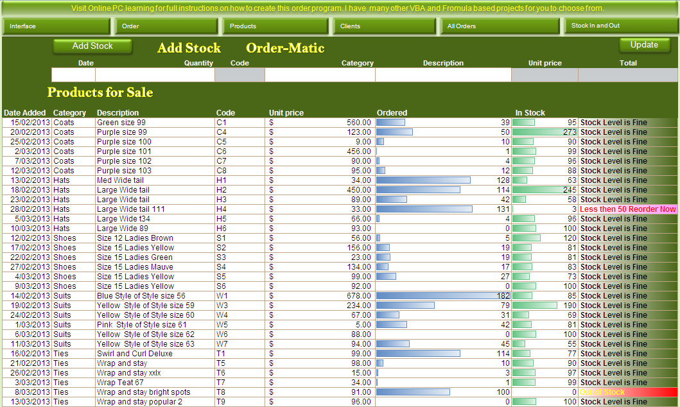Open the Clients tab
This screenshot has height=407, width=680.
click(x=386, y=26)
